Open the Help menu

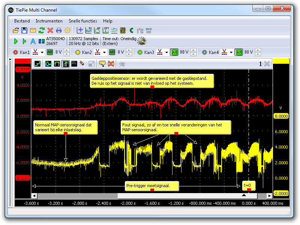click(108, 21)
